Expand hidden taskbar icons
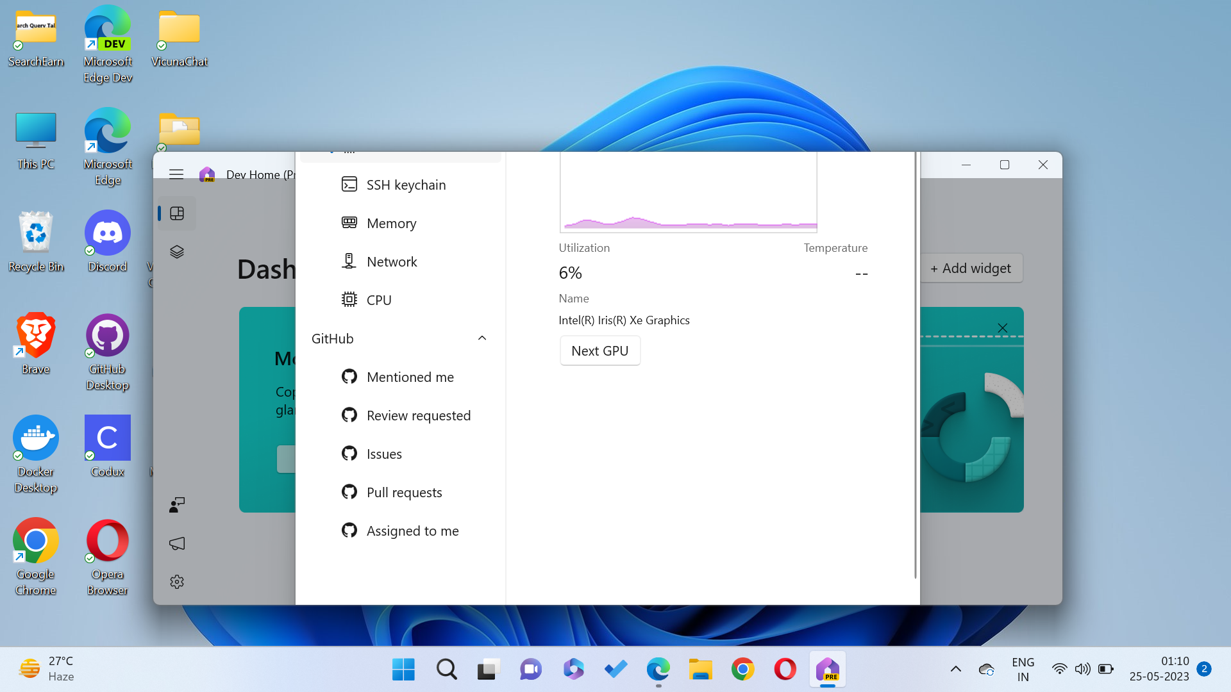This screenshot has height=692, width=1231. 956,669
